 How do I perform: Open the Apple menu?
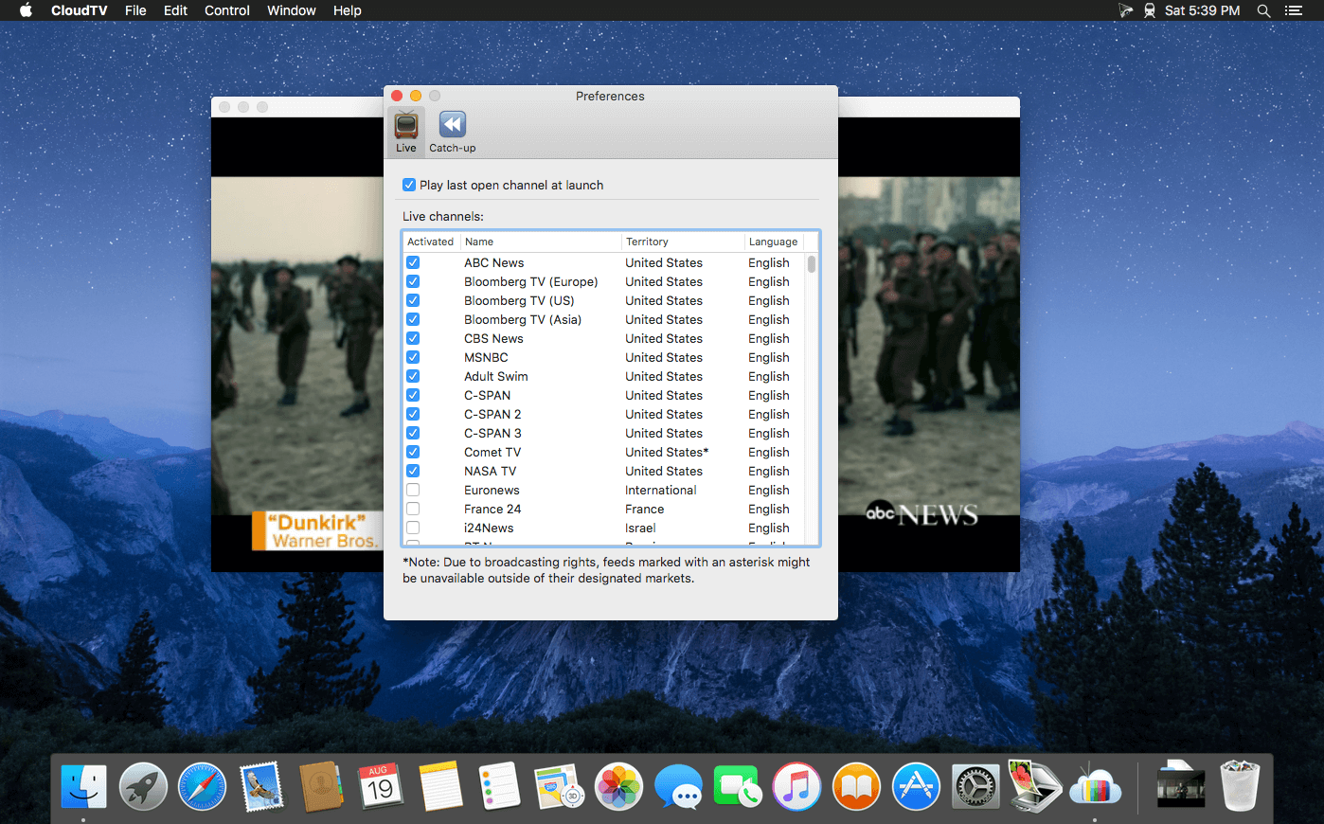(26, 10)
